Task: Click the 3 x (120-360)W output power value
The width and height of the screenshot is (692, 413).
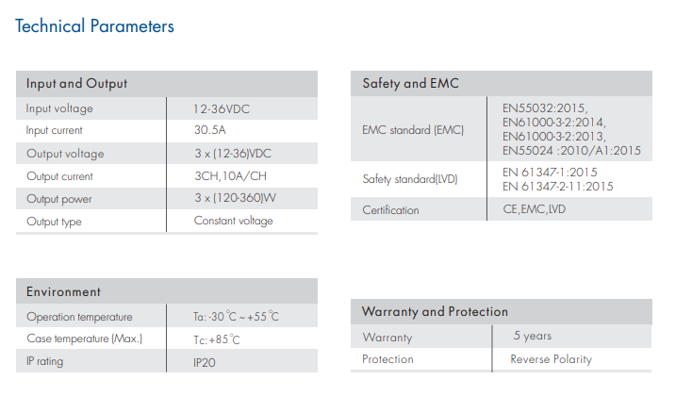Action: coord(236,198)
